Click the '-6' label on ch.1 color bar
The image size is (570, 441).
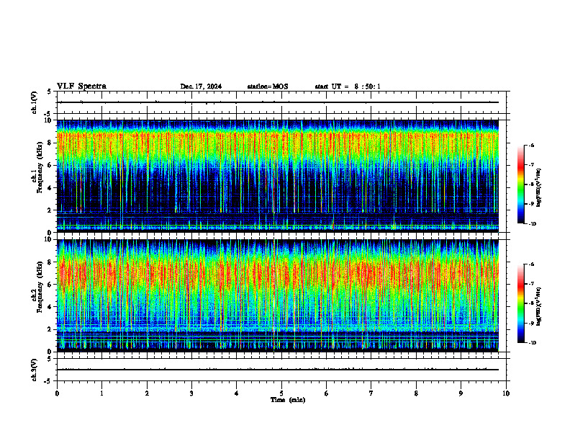click(532, 146)
